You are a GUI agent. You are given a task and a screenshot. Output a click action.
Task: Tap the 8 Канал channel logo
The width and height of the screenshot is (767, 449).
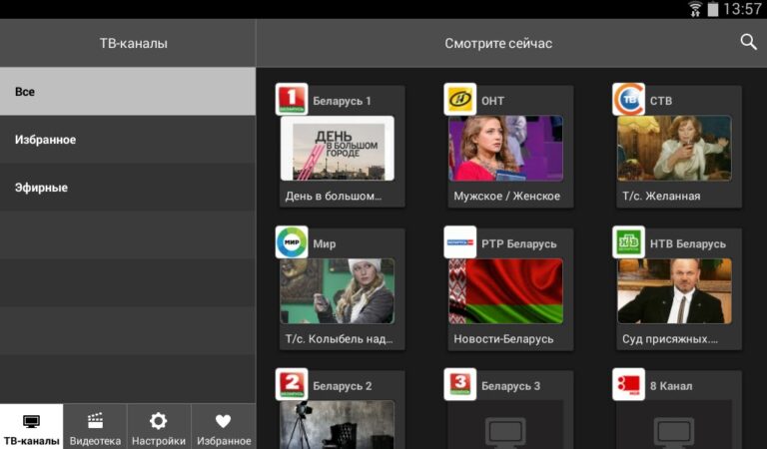[x=628, y=384]
